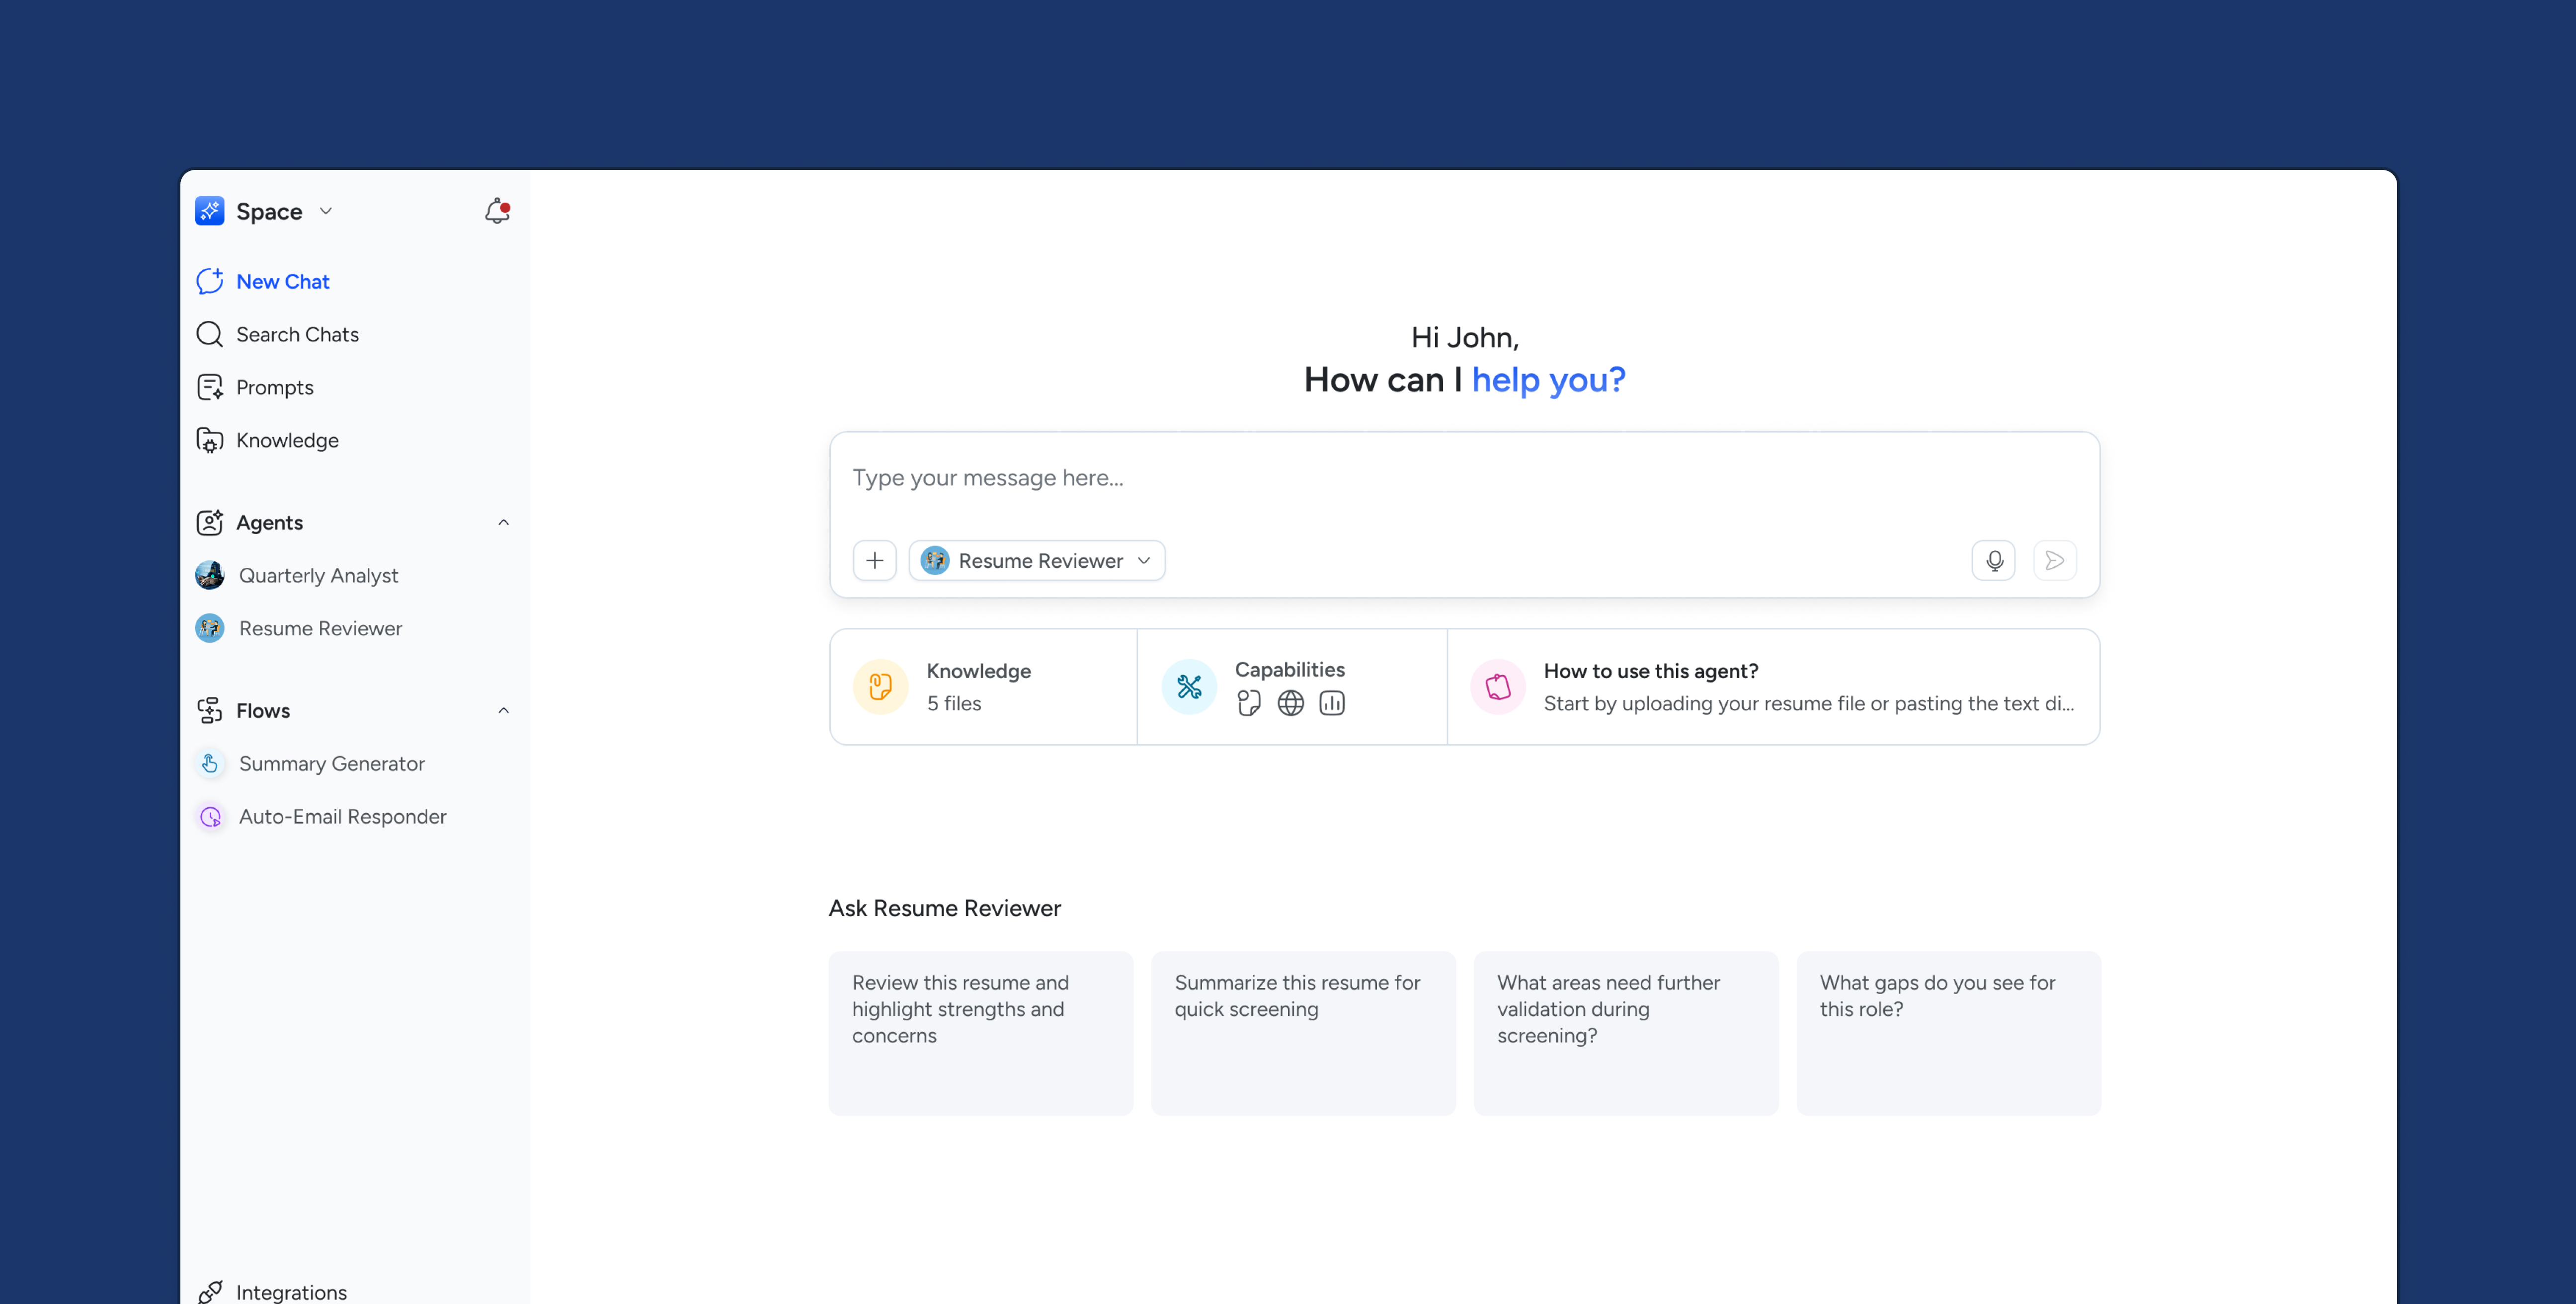The height and width of the screenshot is (1304, 2576).
Task: Click the chart capability icon
Action: click(1332, 703)
